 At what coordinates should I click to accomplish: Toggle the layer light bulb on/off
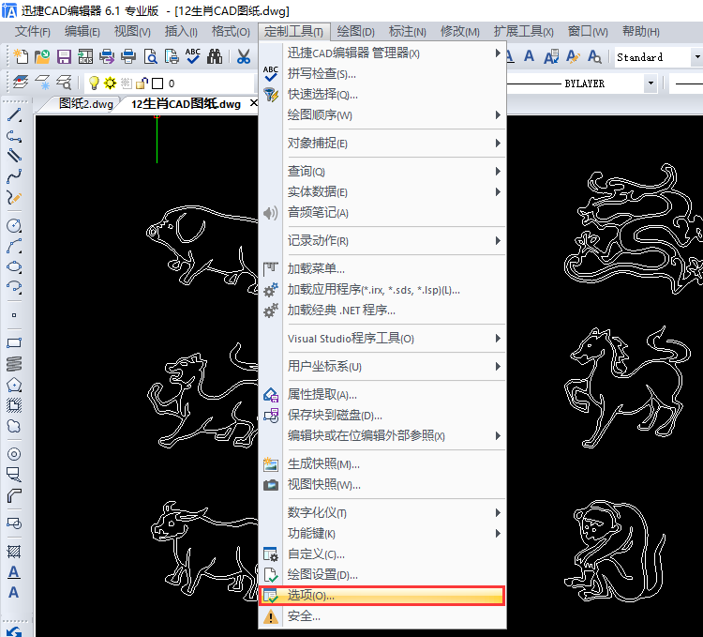click(x=94, y=83)
